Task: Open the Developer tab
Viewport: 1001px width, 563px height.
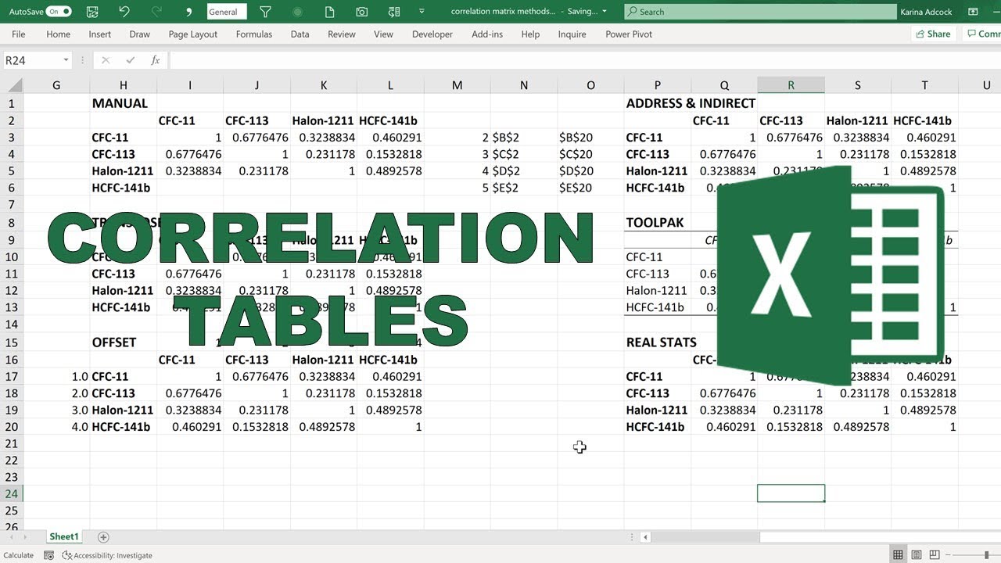Action: point(432,34)
